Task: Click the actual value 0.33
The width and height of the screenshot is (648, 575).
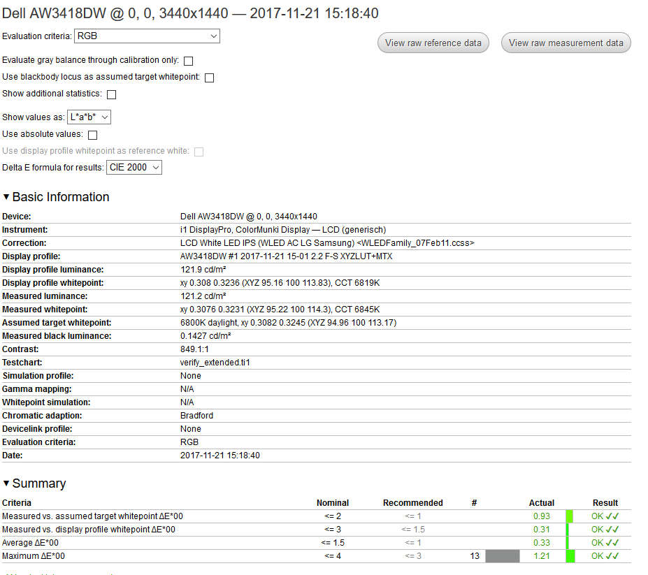Action: click(541, 543)
